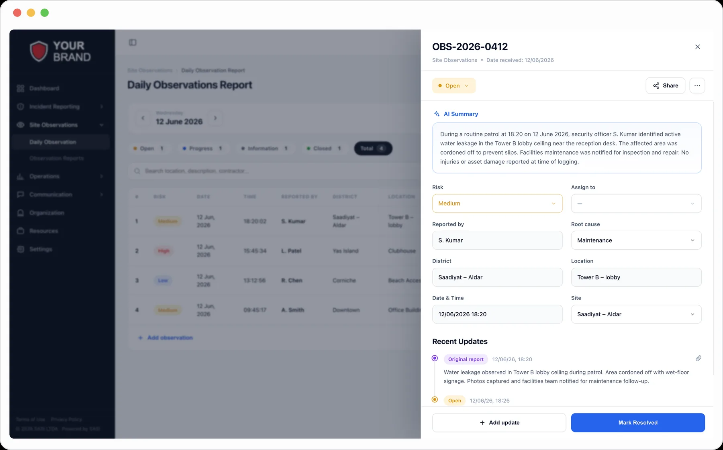Image resolution: width=723 pixels, height=450 pixels.
Task: Go to previous day arrow
Action: tap(143, 118)
